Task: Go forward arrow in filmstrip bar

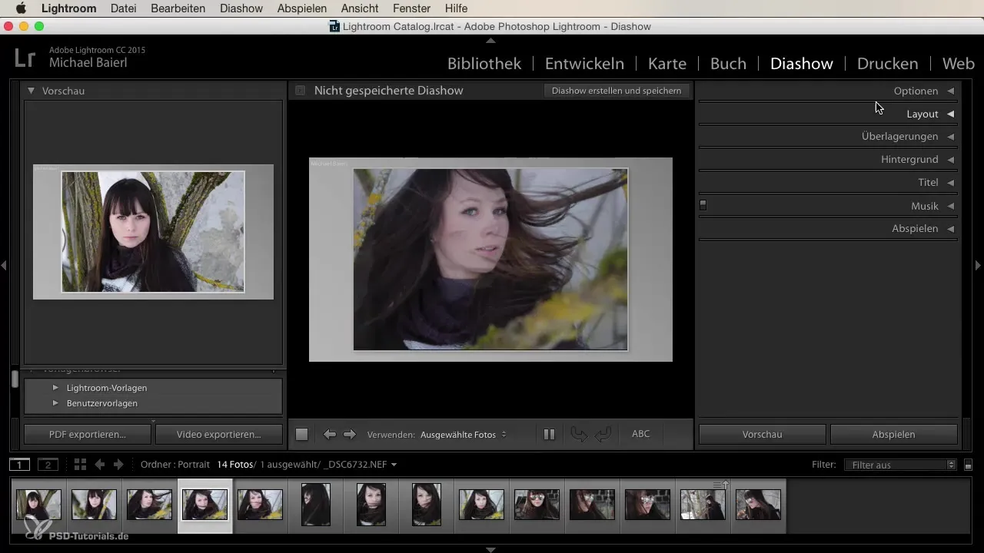Action: (x=118, y=465)
